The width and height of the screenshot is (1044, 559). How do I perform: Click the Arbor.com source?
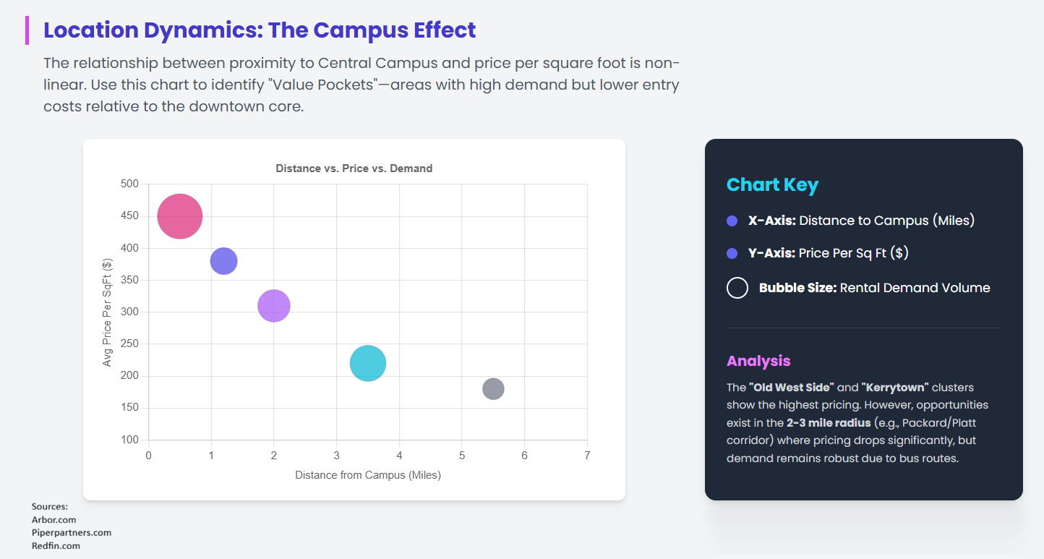click(54, 519)
